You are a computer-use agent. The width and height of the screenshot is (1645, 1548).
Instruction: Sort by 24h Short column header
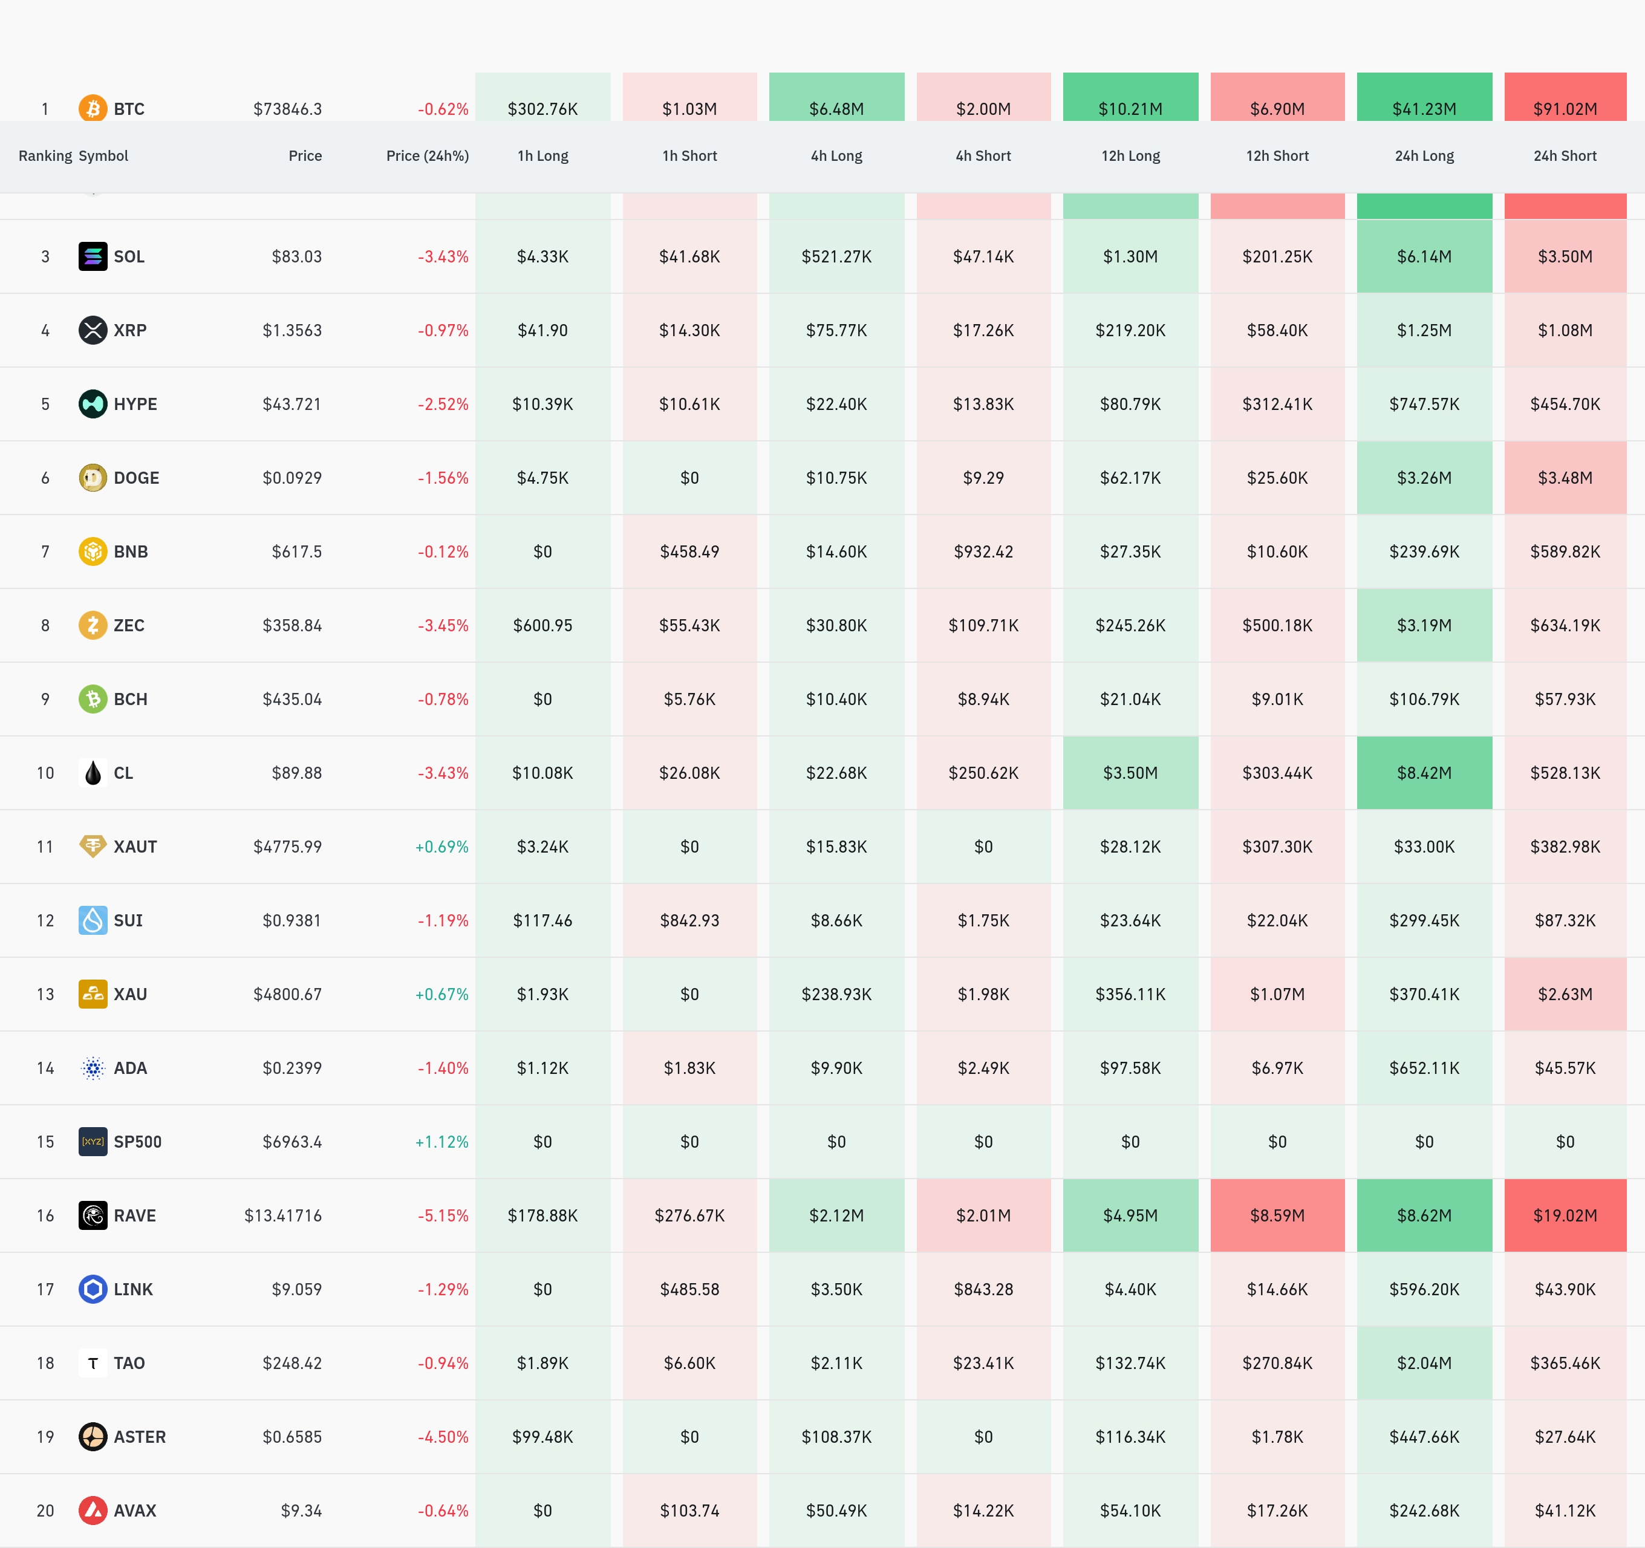(1565, 155)
